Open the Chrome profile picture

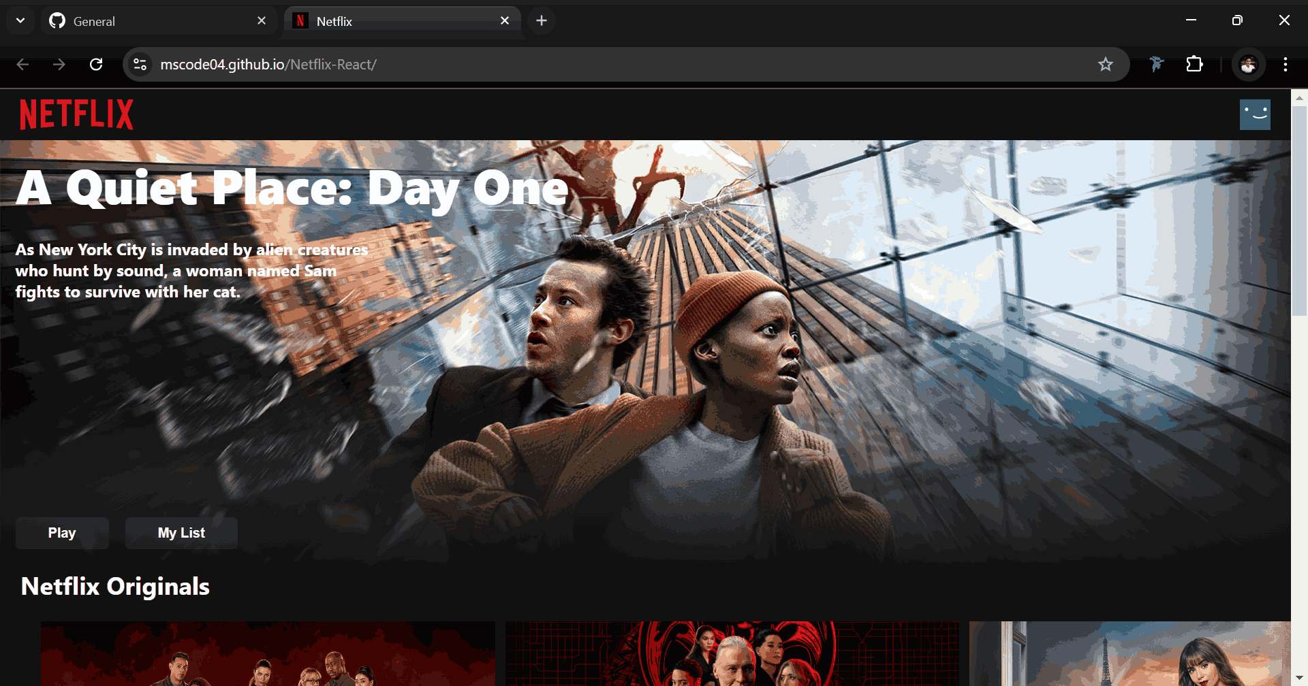click(x=1248, y=65)
